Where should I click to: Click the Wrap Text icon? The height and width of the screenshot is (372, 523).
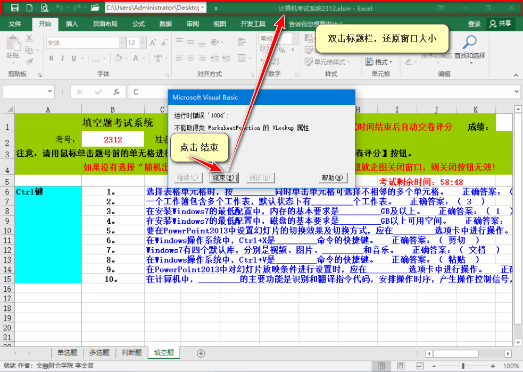(x=242, y=42)
